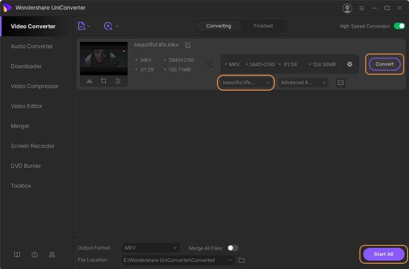Click the conversion shuffle arrows icon

coord(209,64)
